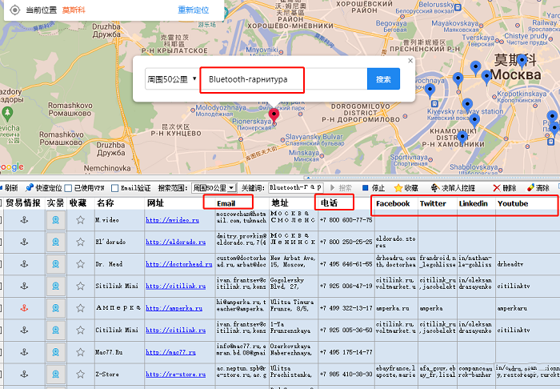Star the Z-Store row as favorite

[79, 375]
